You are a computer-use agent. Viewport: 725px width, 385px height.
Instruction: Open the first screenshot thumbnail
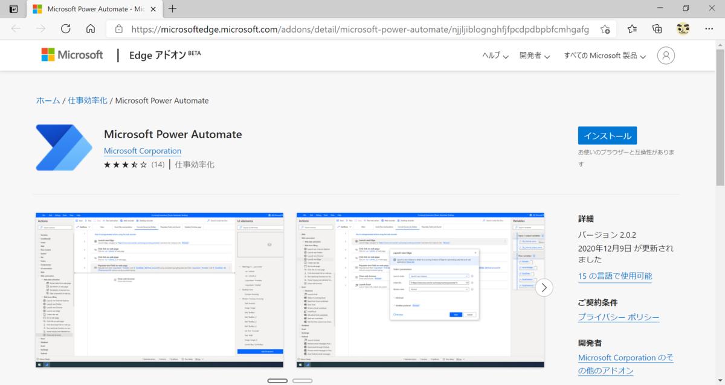click(x=159, y=290)
